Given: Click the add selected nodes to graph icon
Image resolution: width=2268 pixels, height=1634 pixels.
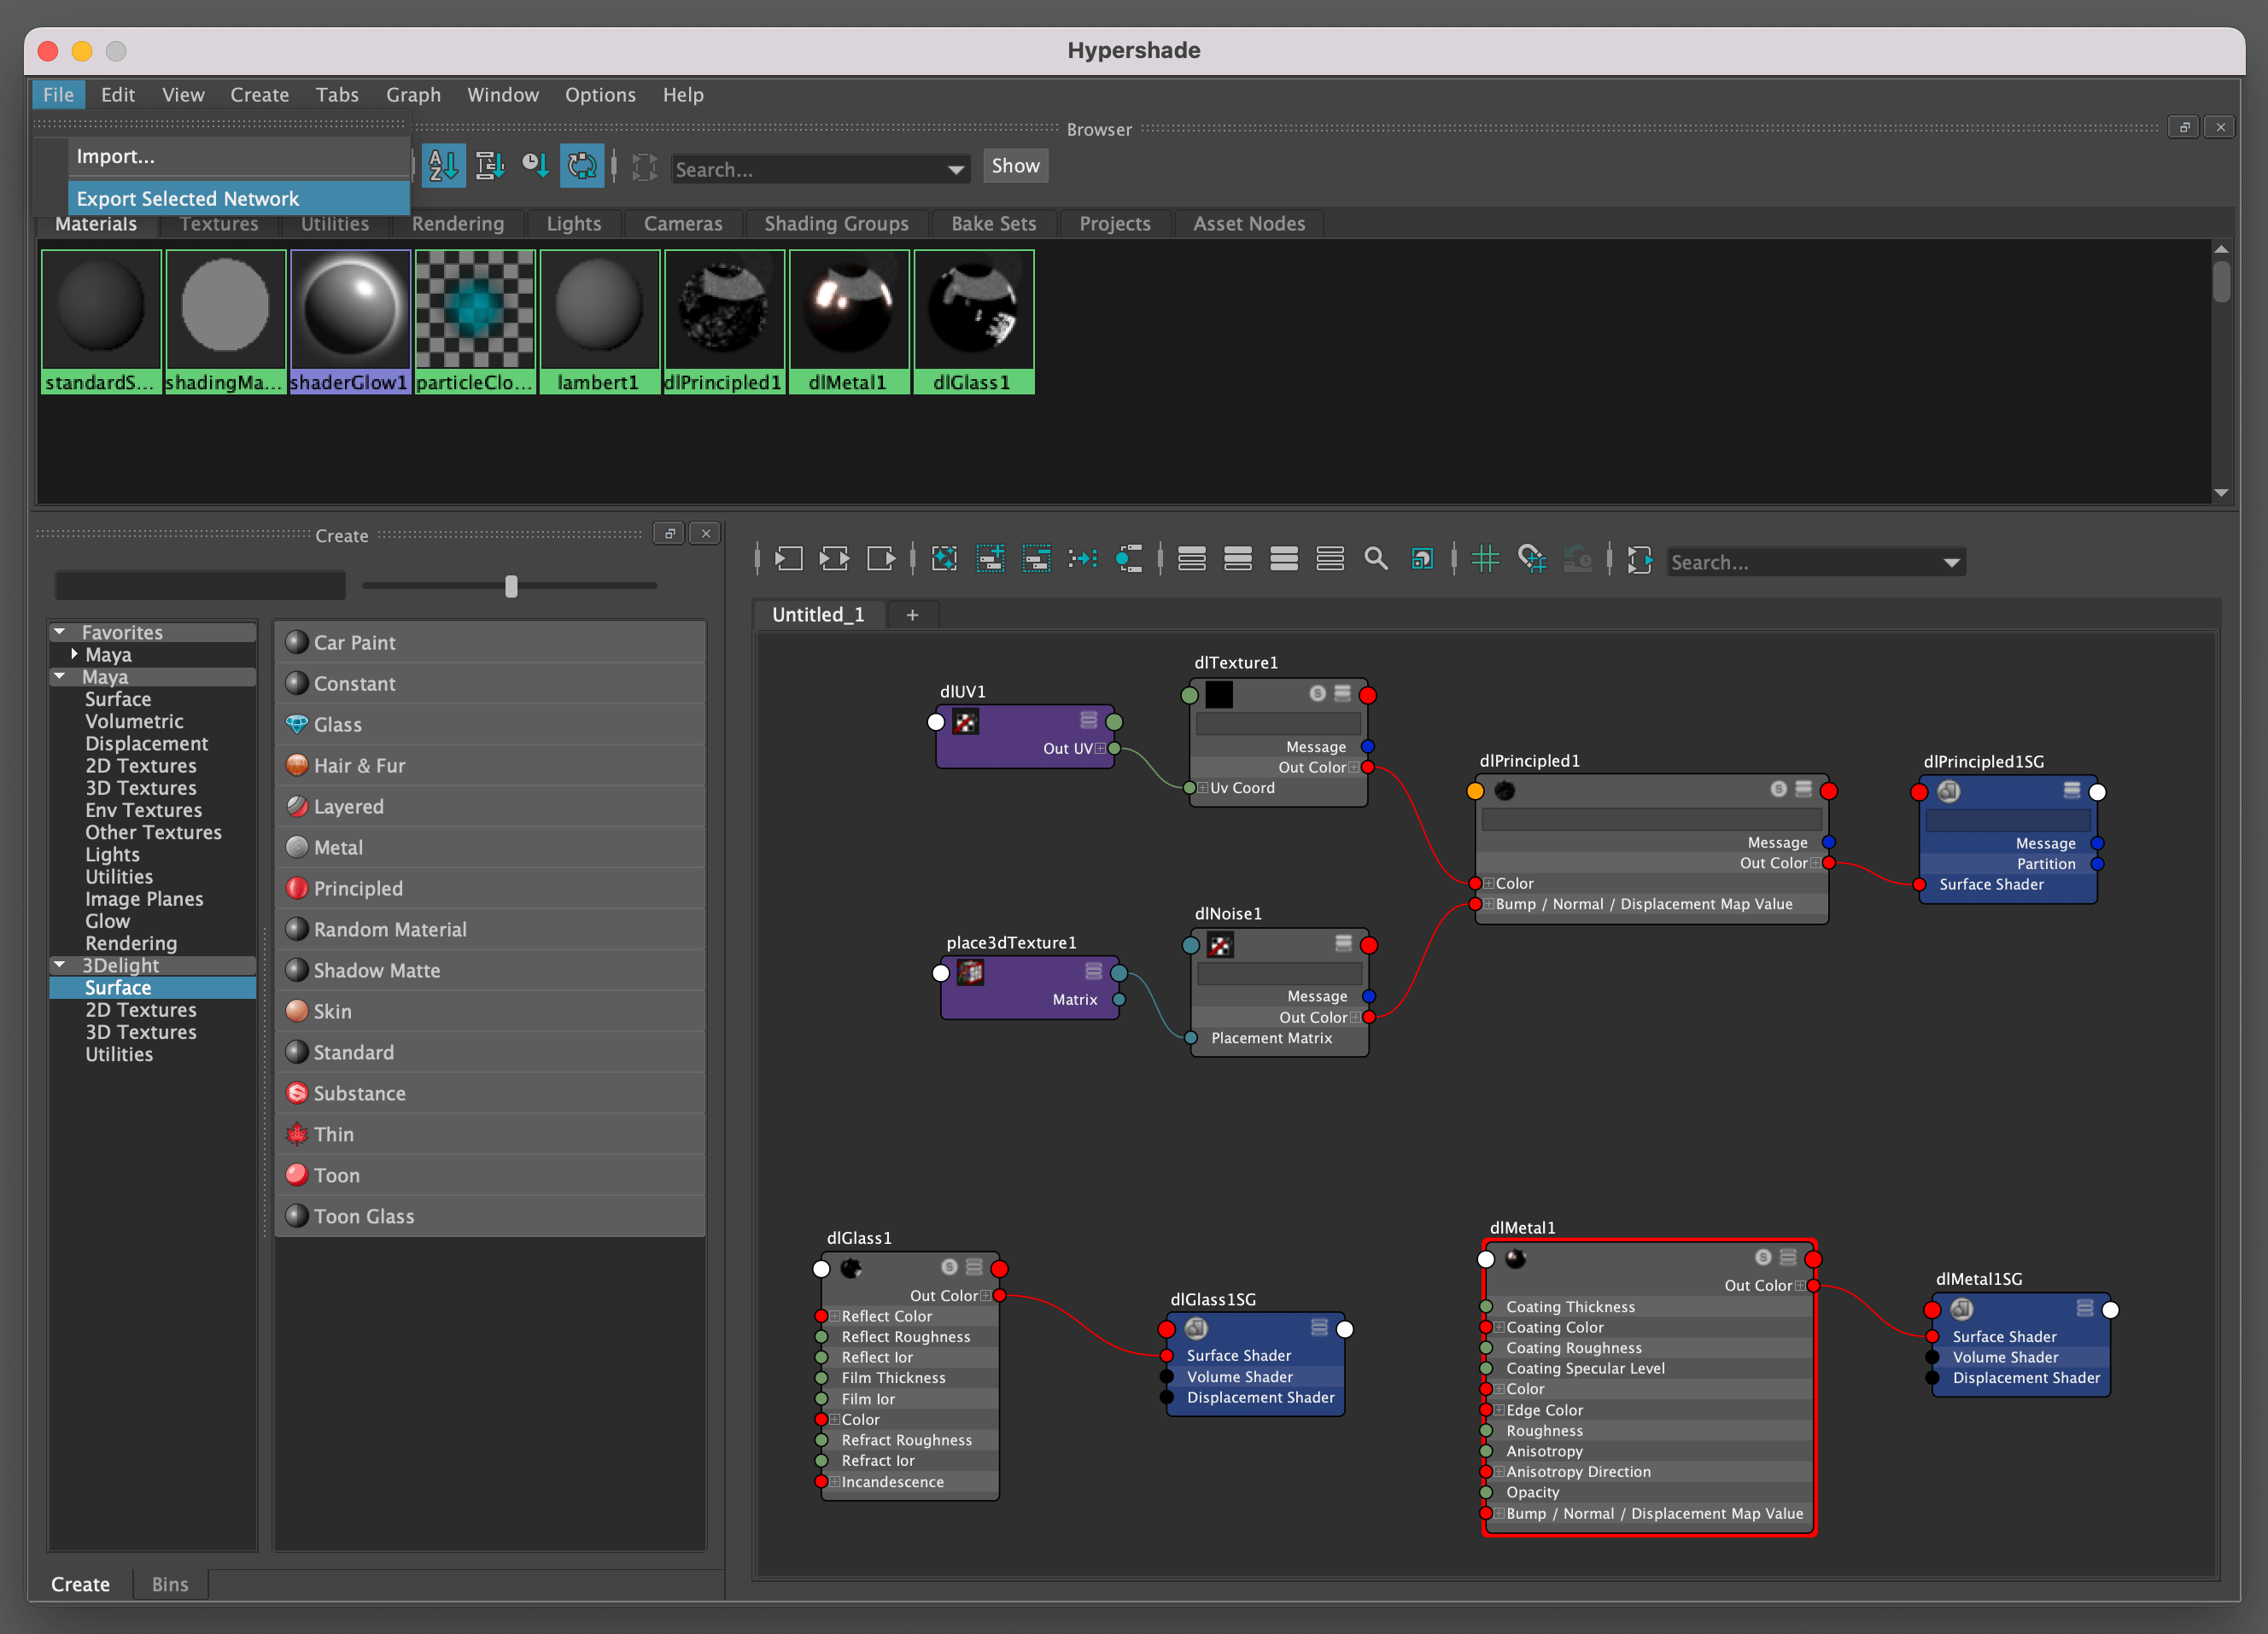Looking at the screenshot, I should tap(990, 559).
